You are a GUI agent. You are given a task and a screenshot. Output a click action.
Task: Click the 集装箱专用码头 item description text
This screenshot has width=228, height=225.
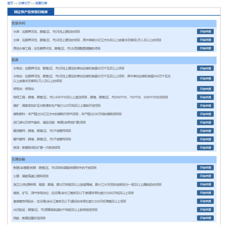coord(70,201)
